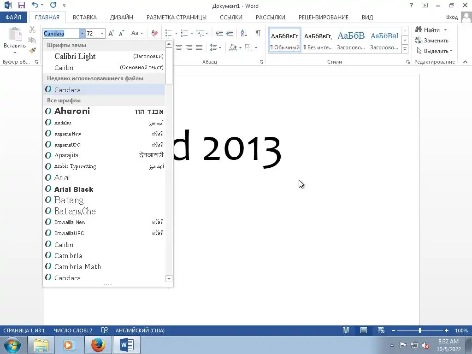Viewport: 472px width, 354px height.
Task: Click the spelling check book icon in the status bar
Action: (105, 330)
